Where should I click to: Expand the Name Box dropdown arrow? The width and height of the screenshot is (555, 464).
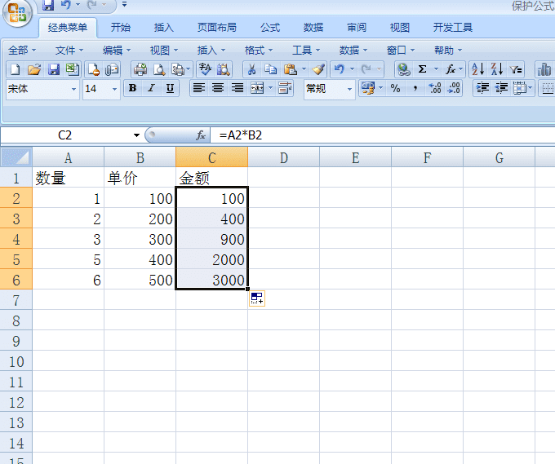point(136,135)
